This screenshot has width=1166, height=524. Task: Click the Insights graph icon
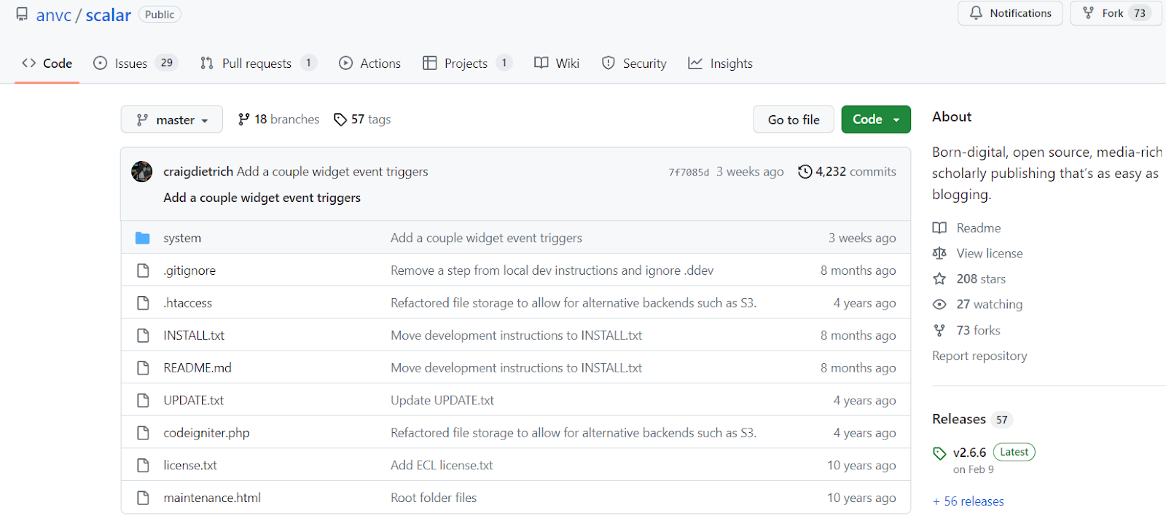(695, 63)
